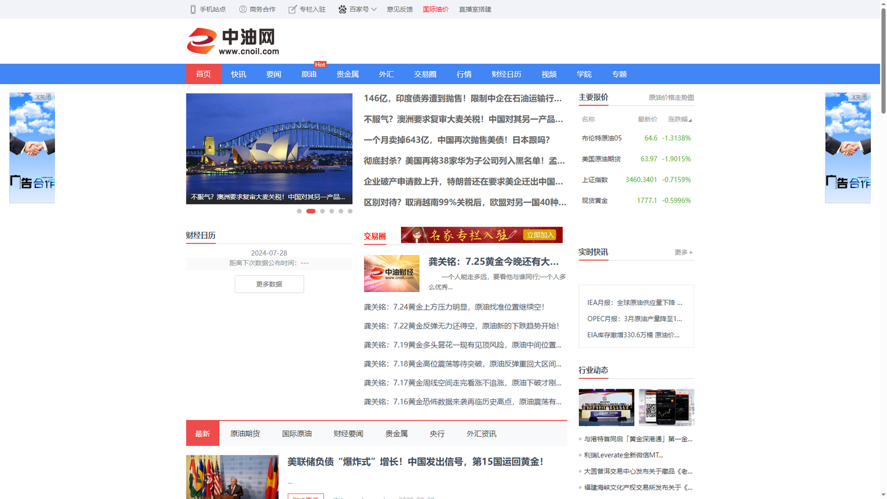The width and height of the screenshot is (887, 499).
Task: Open the phone app image in 行业动态
Action: pos(666,407)
